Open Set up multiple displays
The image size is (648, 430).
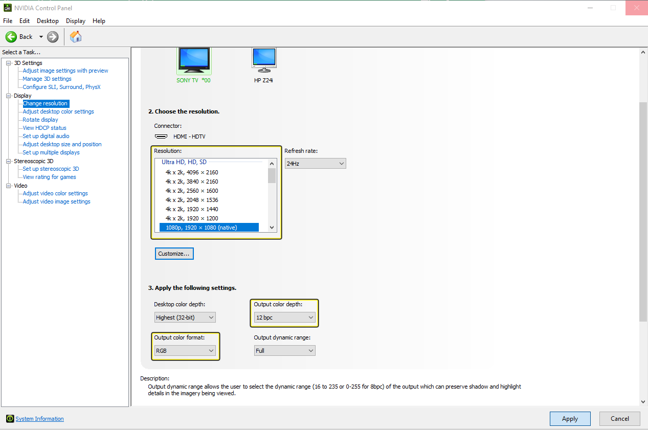pyautogui.click(x=51, y=152)
